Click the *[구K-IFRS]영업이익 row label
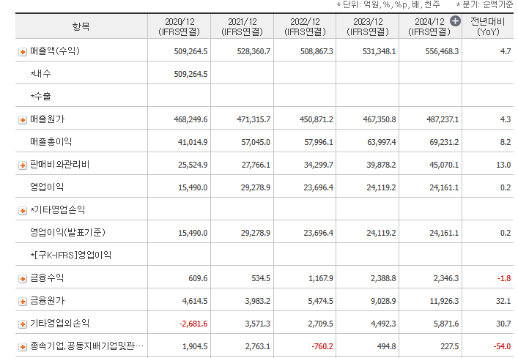This screenshot has width=518, height=358. (x=70, y=256)
